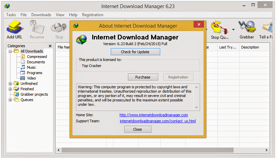276x159 pixels.
Task: Expand the Unfinished tree node
Action: point(10,84)
